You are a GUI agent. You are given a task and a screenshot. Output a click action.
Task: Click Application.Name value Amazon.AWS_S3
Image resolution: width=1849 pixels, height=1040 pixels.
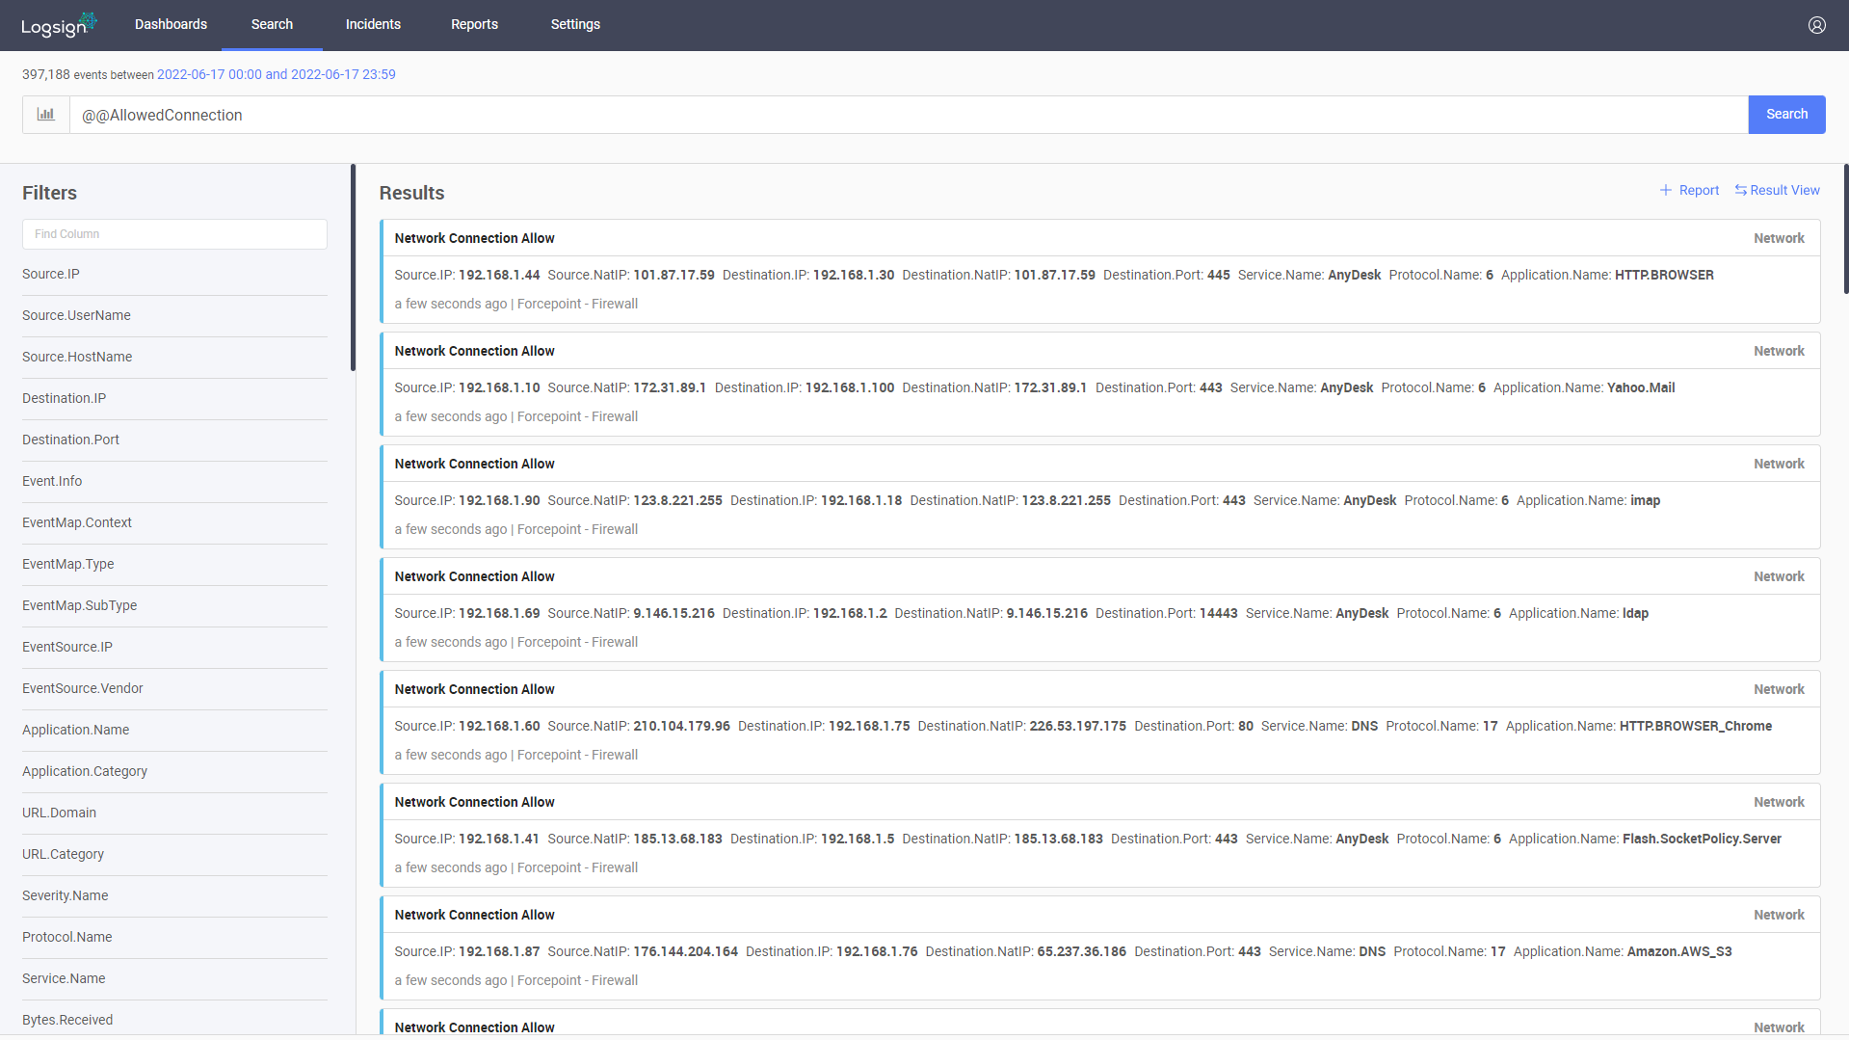pyautogui.click(x=1679, y=951)
